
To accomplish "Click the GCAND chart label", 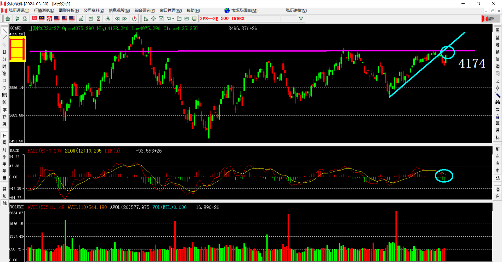I will coord(16,28).
